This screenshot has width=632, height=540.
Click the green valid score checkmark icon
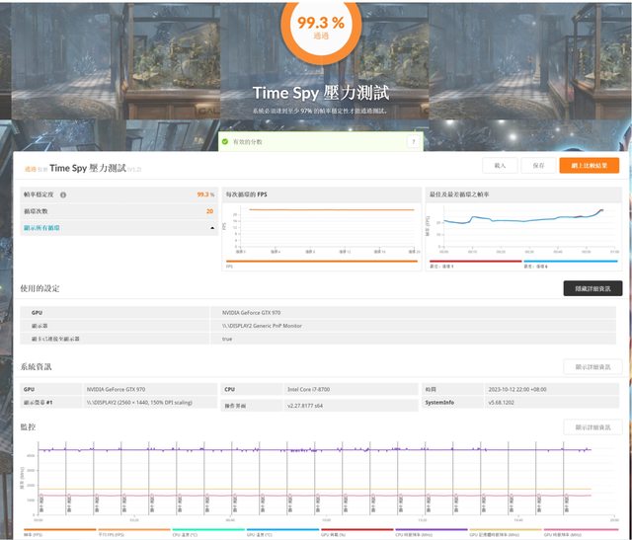tap(226, 142)
